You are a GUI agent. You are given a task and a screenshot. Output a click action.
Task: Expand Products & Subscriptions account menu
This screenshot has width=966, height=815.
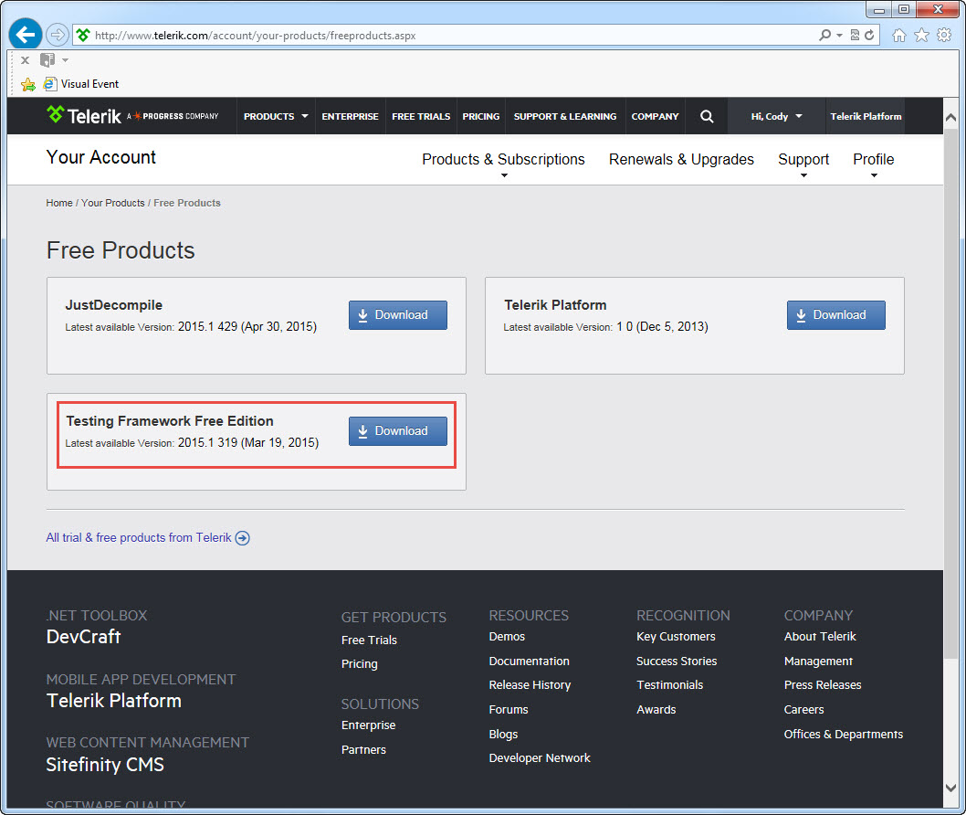tap(503, 160)
